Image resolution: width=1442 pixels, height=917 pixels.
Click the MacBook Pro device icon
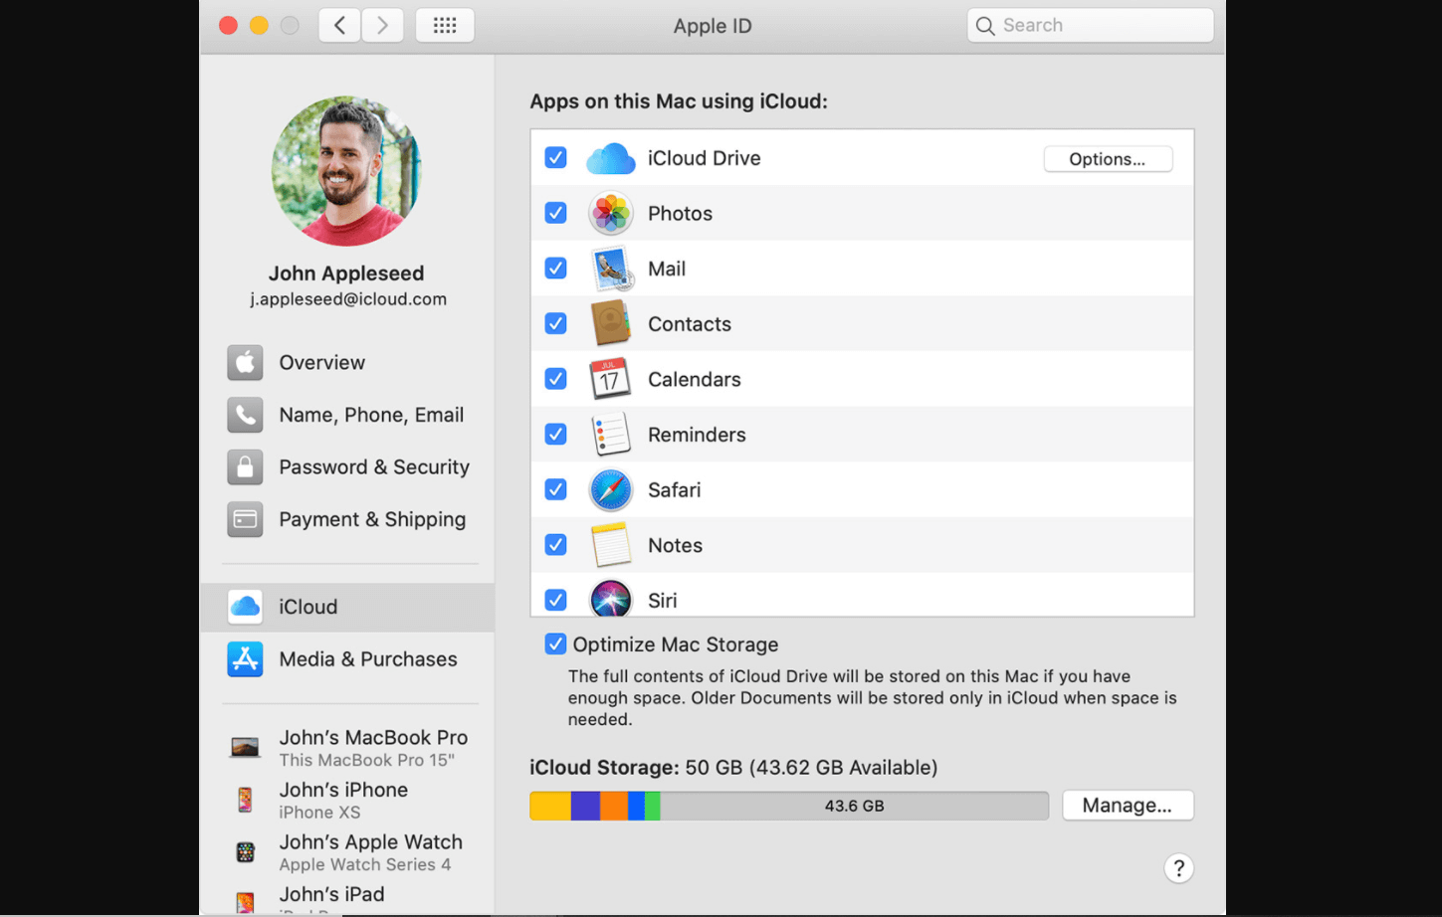click(245, 747)
